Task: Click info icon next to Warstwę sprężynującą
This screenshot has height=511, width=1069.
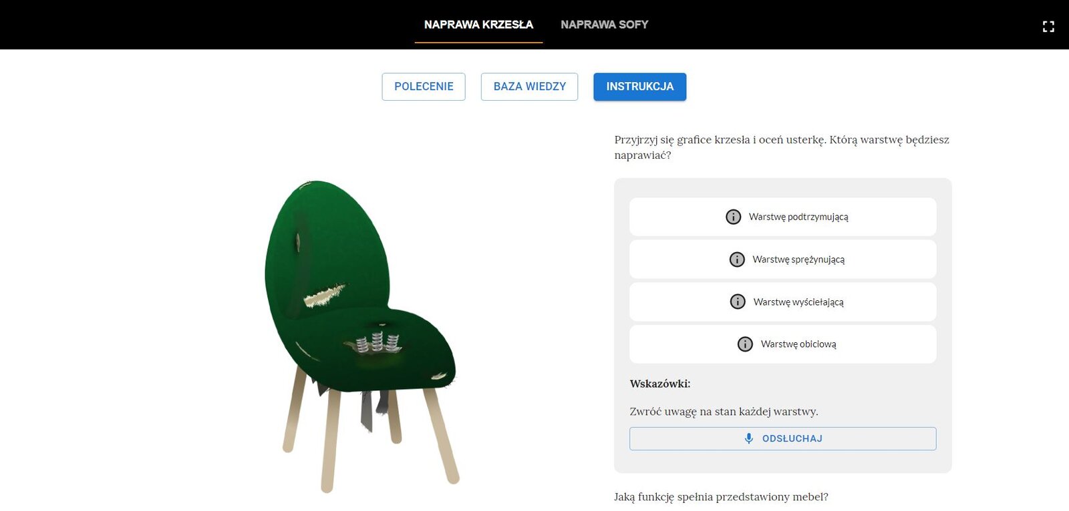Action: coord(737,260)
